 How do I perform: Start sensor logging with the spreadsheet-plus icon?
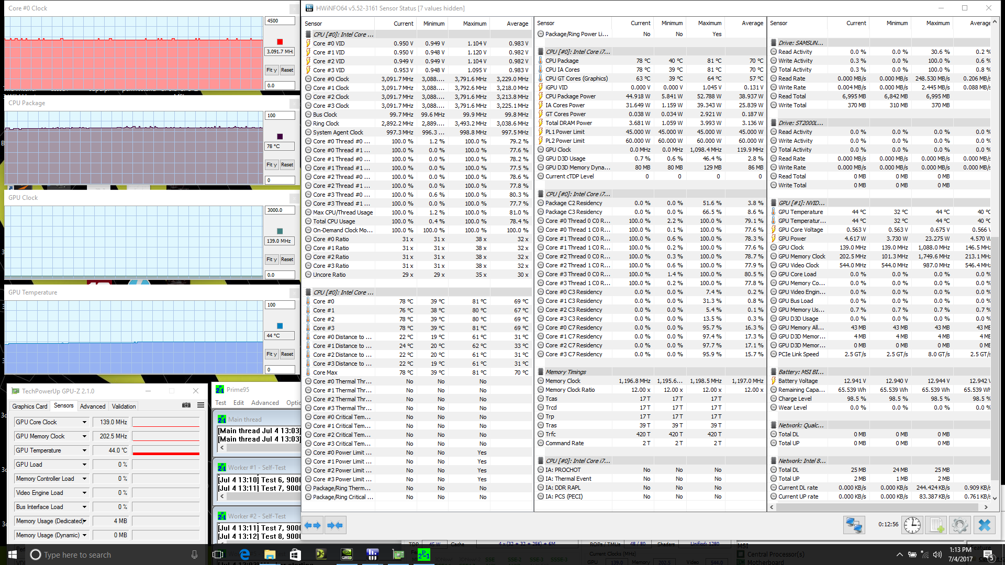coord(936,525)
